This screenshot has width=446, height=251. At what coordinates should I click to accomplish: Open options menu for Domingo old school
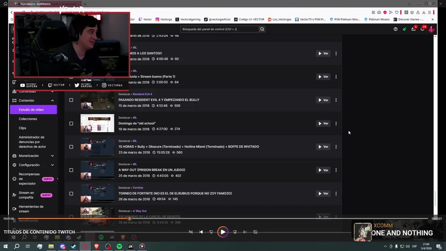coord(336,123)
